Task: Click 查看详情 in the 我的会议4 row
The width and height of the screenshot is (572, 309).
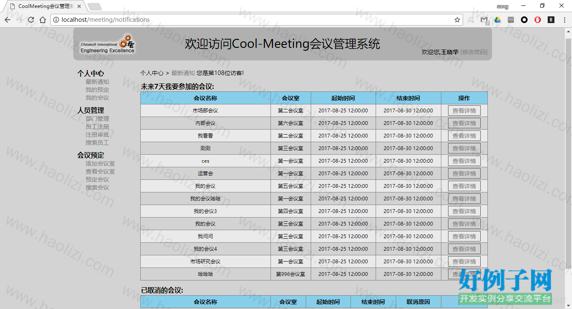Action: (x=464, y=249)
